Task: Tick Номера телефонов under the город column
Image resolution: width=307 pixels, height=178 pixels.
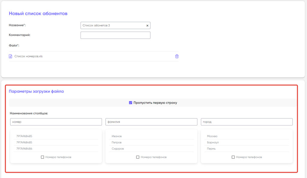Action: tap(233, 157)
